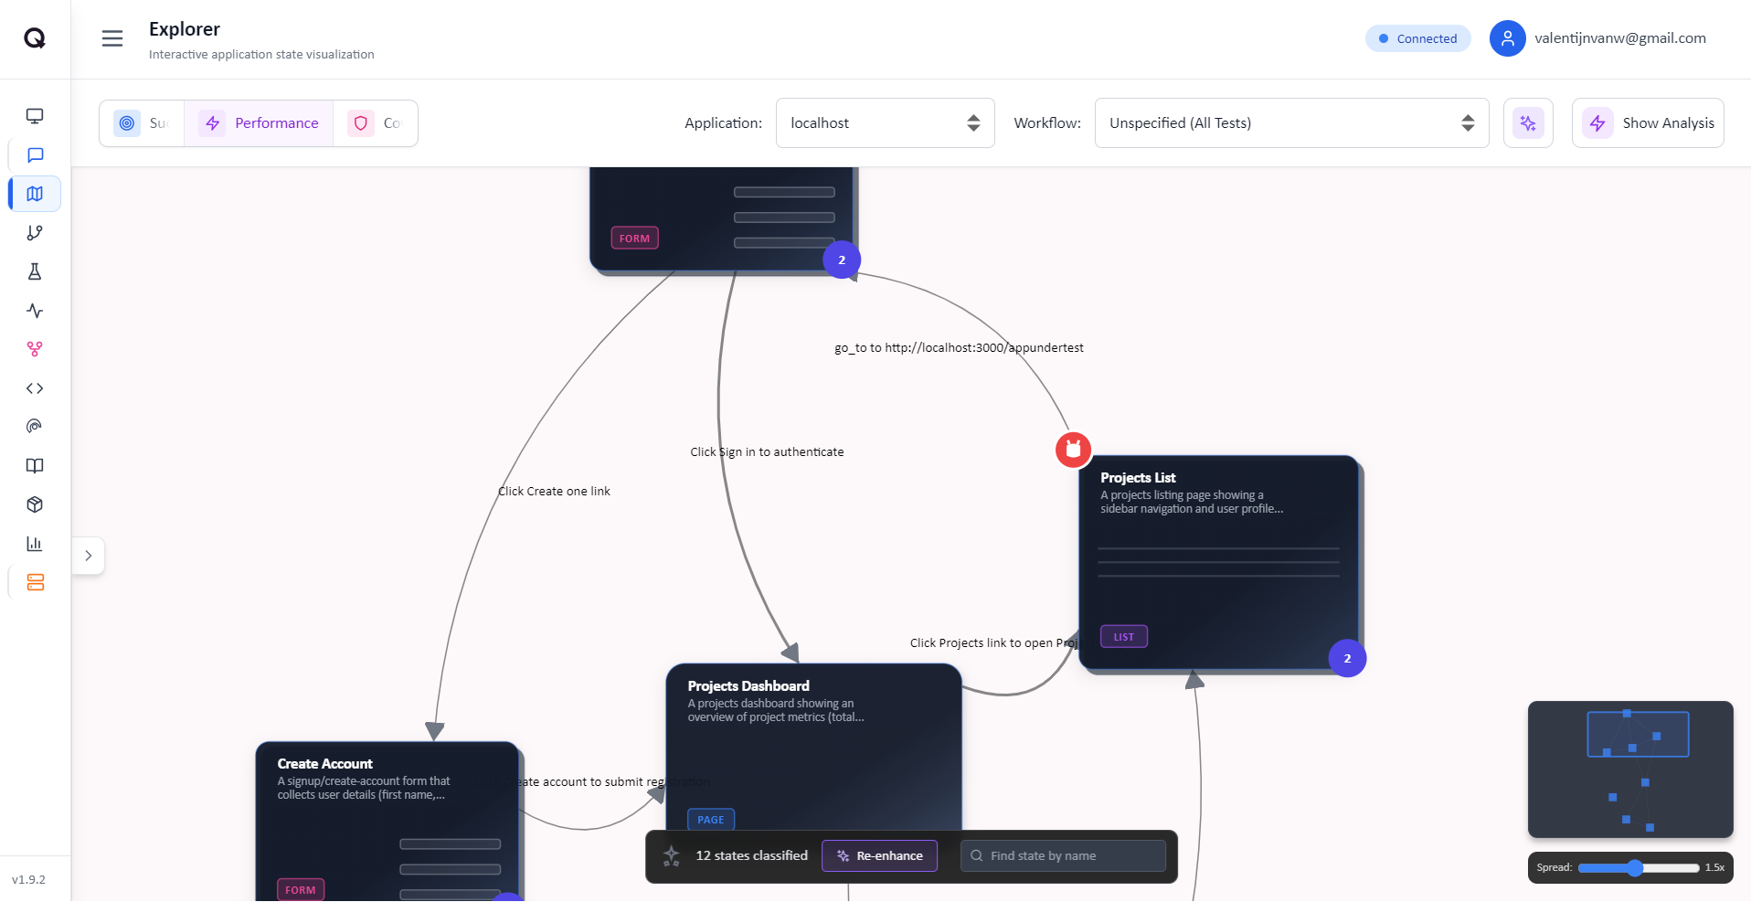1751x902 pixels.
Task: Click the Show Analysis button
Action: (x=1647, y=122)
